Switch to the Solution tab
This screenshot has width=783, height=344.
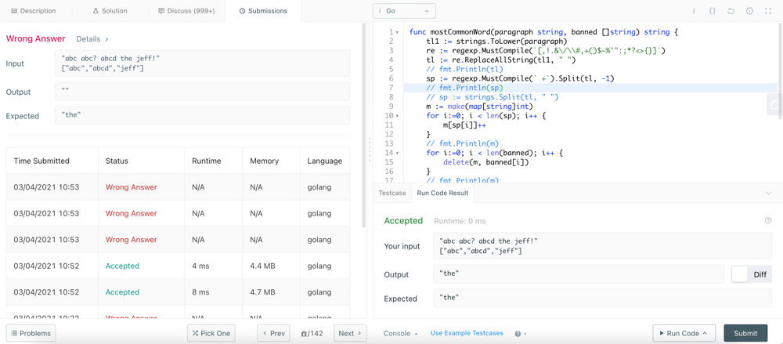[x=110, y=10]
